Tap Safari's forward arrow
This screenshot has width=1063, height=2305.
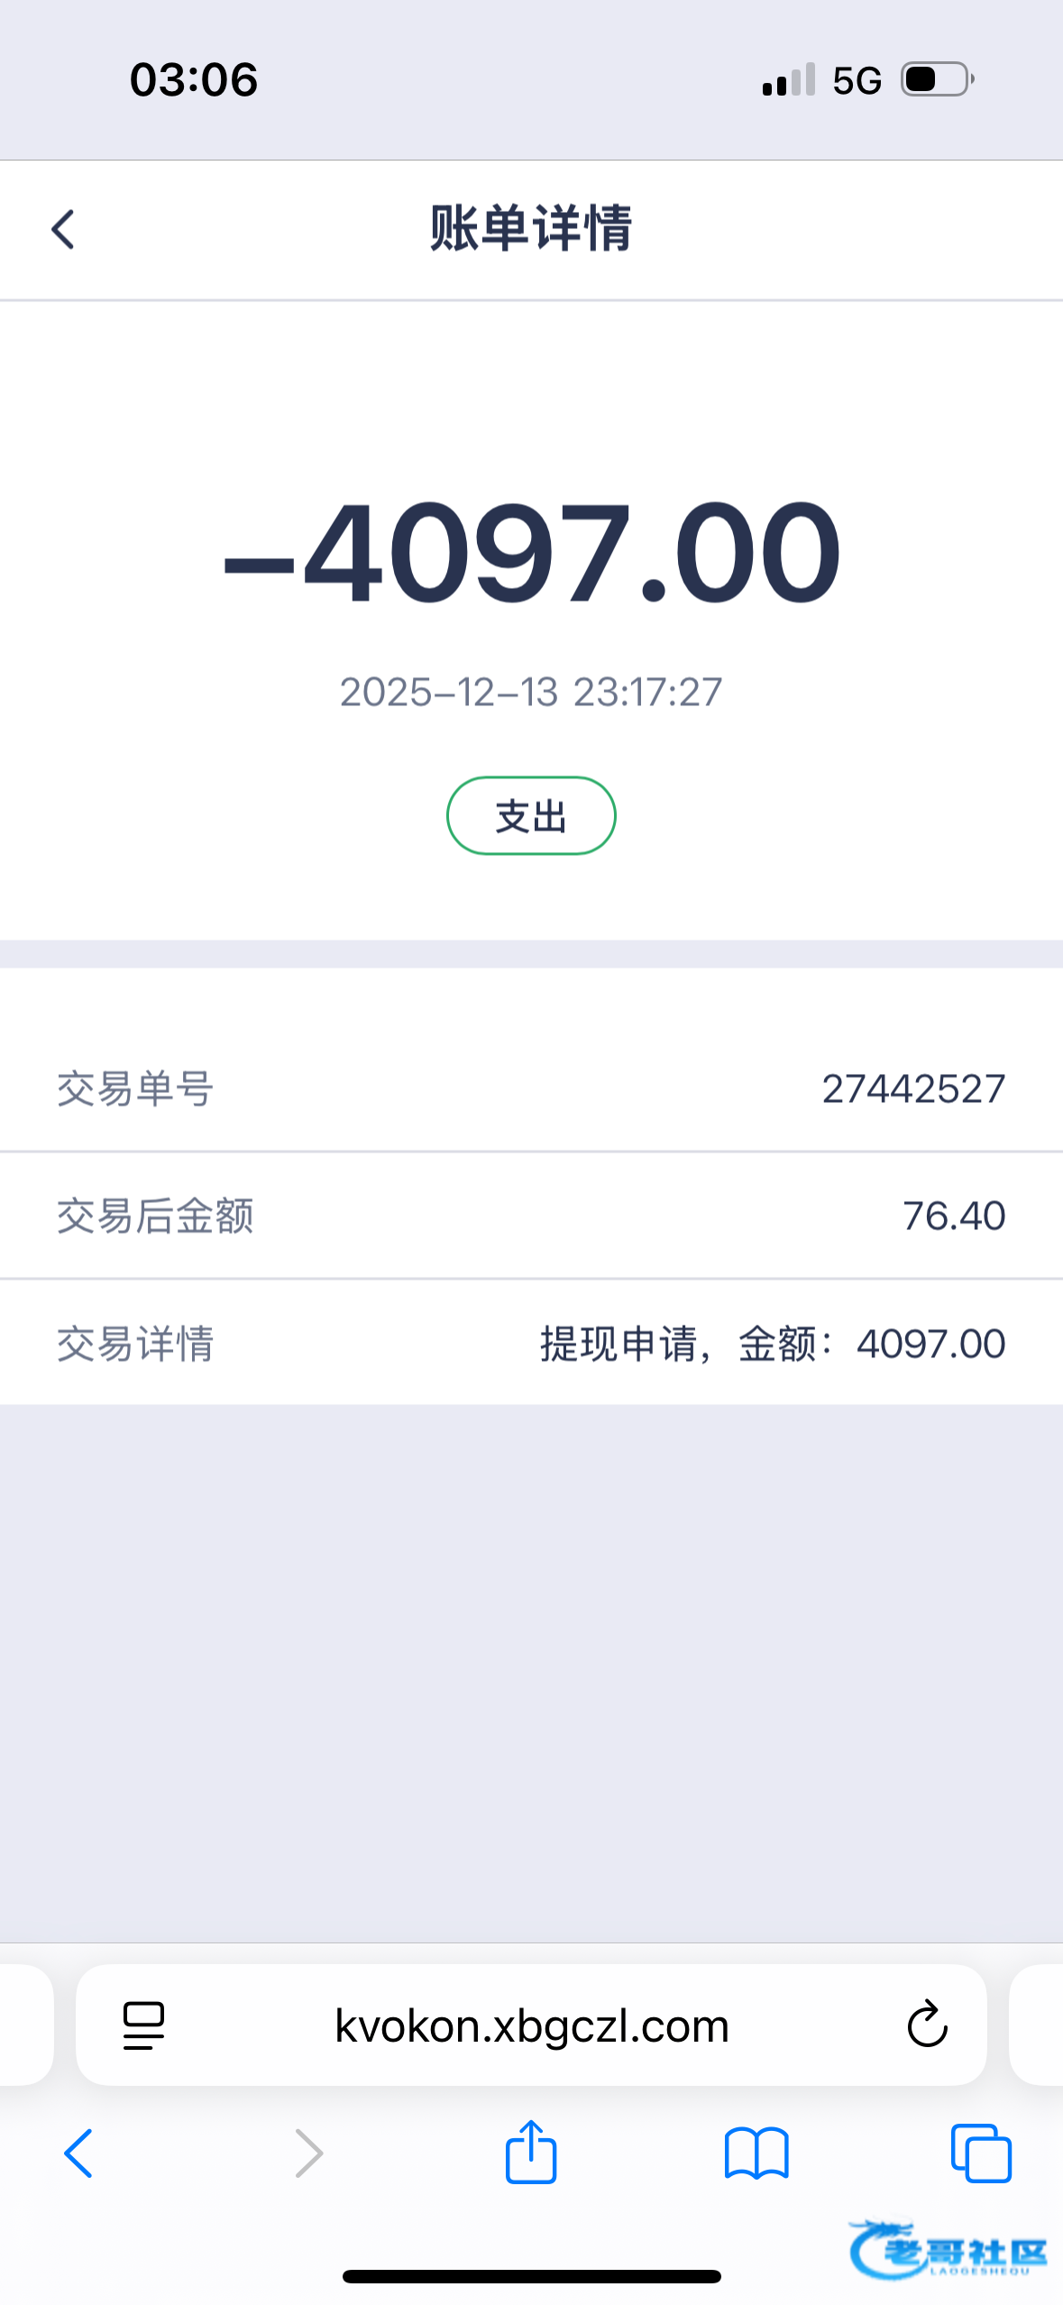point(308,2153)
